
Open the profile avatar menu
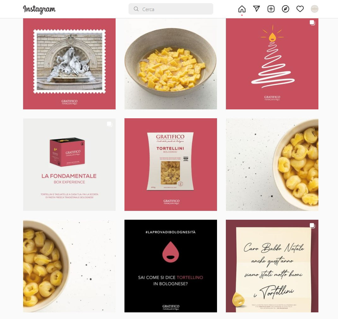[x=315, y=9]
